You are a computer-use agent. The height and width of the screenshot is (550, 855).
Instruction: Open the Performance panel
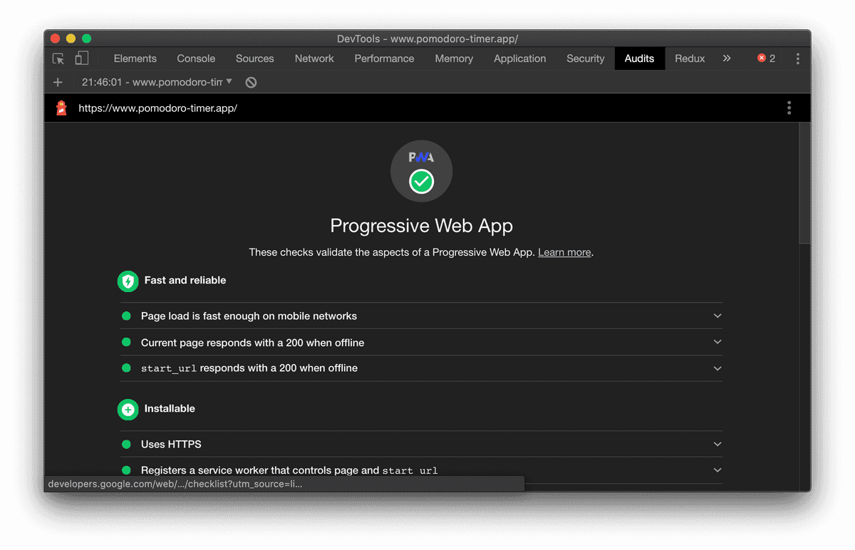tap(384, 58)
